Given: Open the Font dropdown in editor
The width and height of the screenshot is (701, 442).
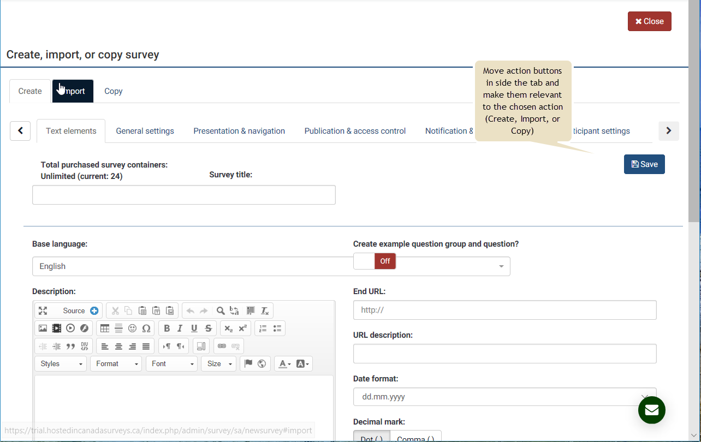Looking at the screenshot, I should [x=171, y=364].
